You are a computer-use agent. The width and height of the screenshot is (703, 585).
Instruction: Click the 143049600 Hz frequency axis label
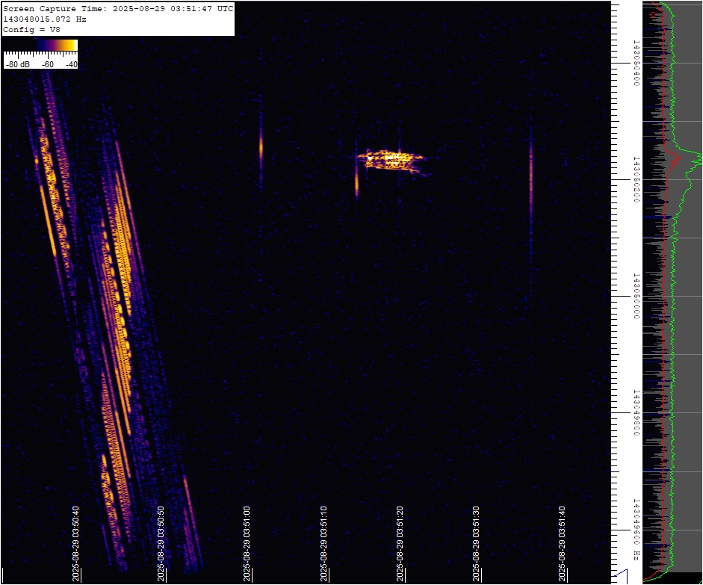(x=636, y=530)
